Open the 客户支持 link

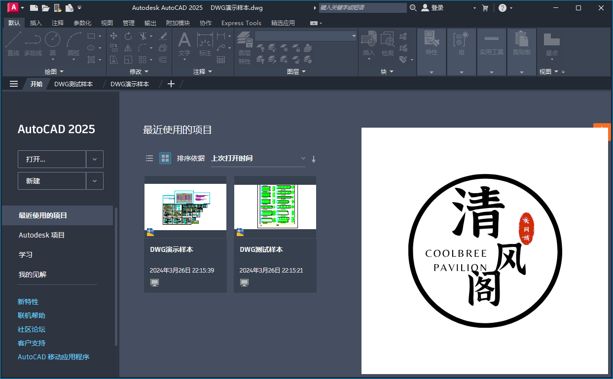point(32,343)
